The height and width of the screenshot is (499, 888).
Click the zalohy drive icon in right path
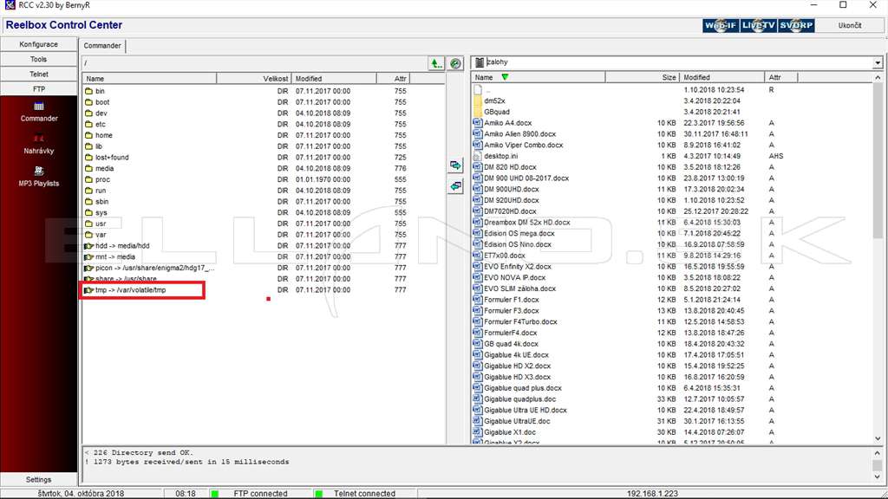coord(480,62)
